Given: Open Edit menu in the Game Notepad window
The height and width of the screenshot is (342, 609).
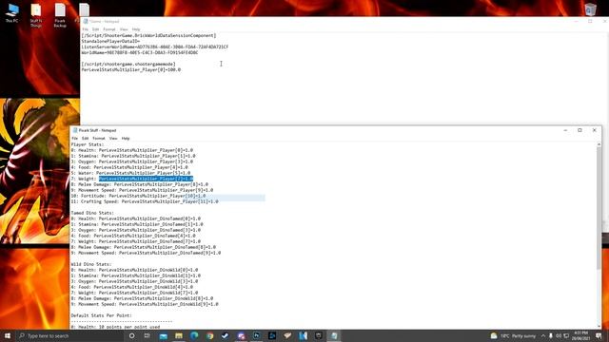Looking at the screenshot, I should [x=95, y=29].
